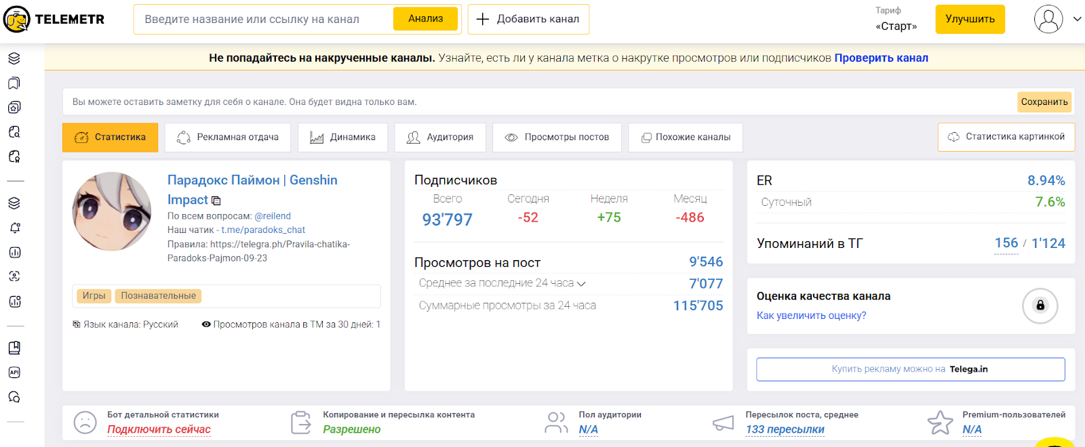Copy channel name using the copy icon
1085x447 pixels.
216,200
